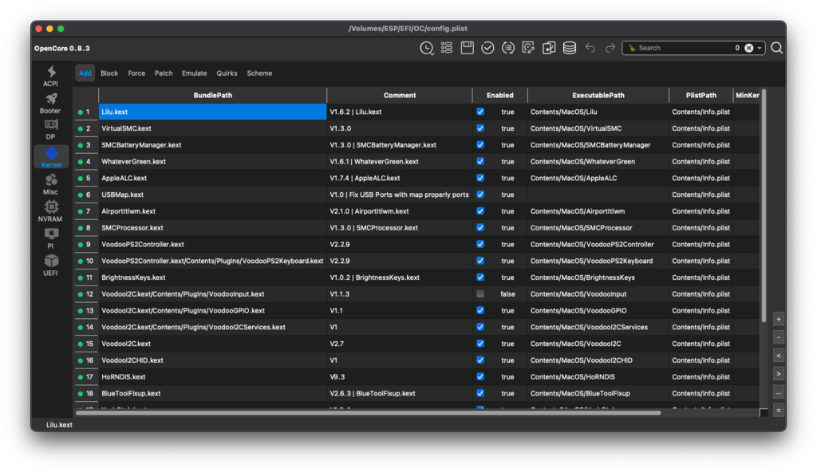This screenshot has height=472, width=817.
Task: Open the Kernel section in sidebar
Action: (51, 156)
